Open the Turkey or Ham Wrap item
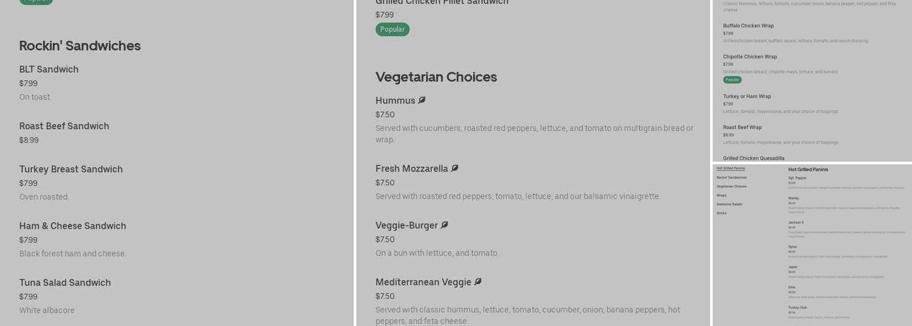Screen dimensions: 912x326 point(747,96)
